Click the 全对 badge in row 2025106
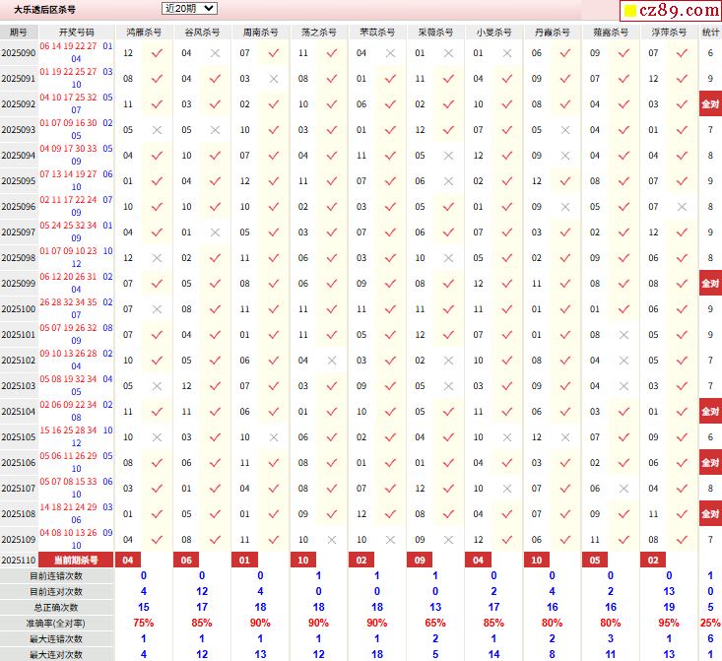The width and height of the screenshot is (722, 661). (710, 462)
